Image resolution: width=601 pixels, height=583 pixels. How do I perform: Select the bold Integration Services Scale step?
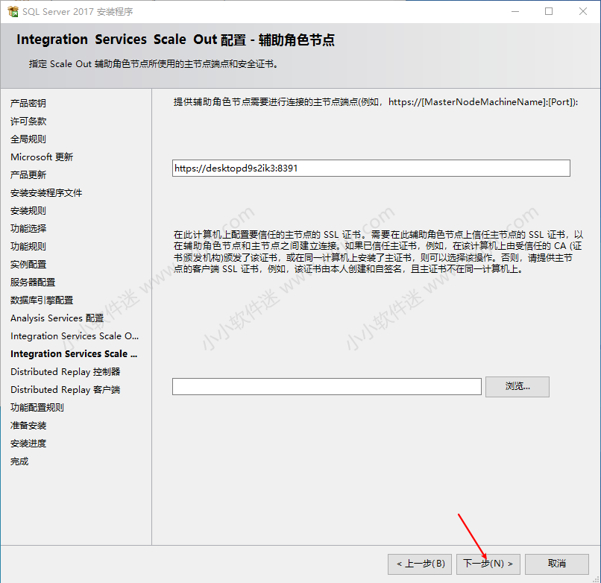click(x=74, y=354)
